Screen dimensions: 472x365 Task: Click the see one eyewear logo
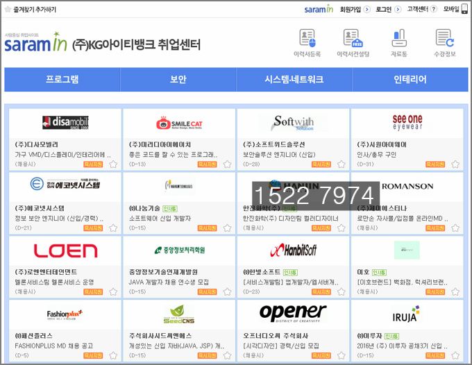407,122
